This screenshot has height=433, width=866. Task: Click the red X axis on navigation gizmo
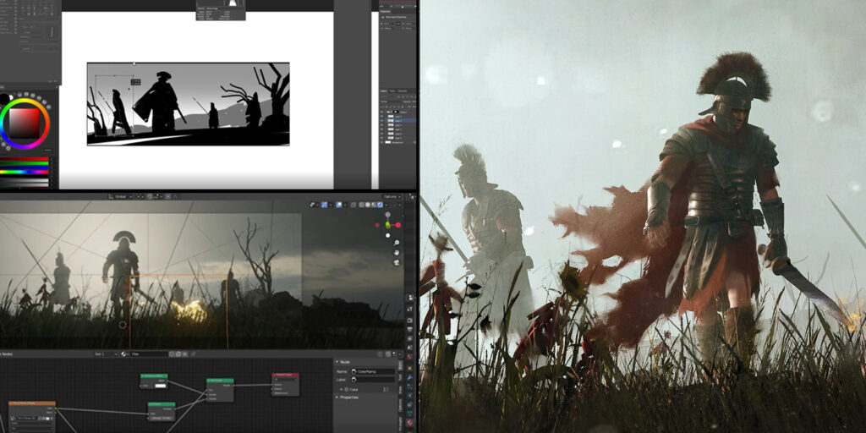coord(398,225)
